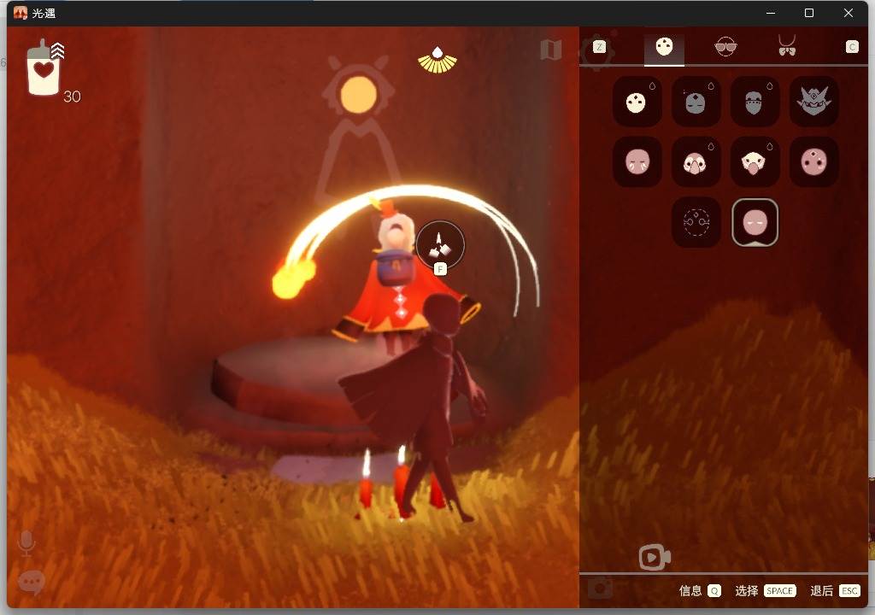875x615 pixels.
Task: Open the chat speech bubble icon
Action: [x=32, y=583]
